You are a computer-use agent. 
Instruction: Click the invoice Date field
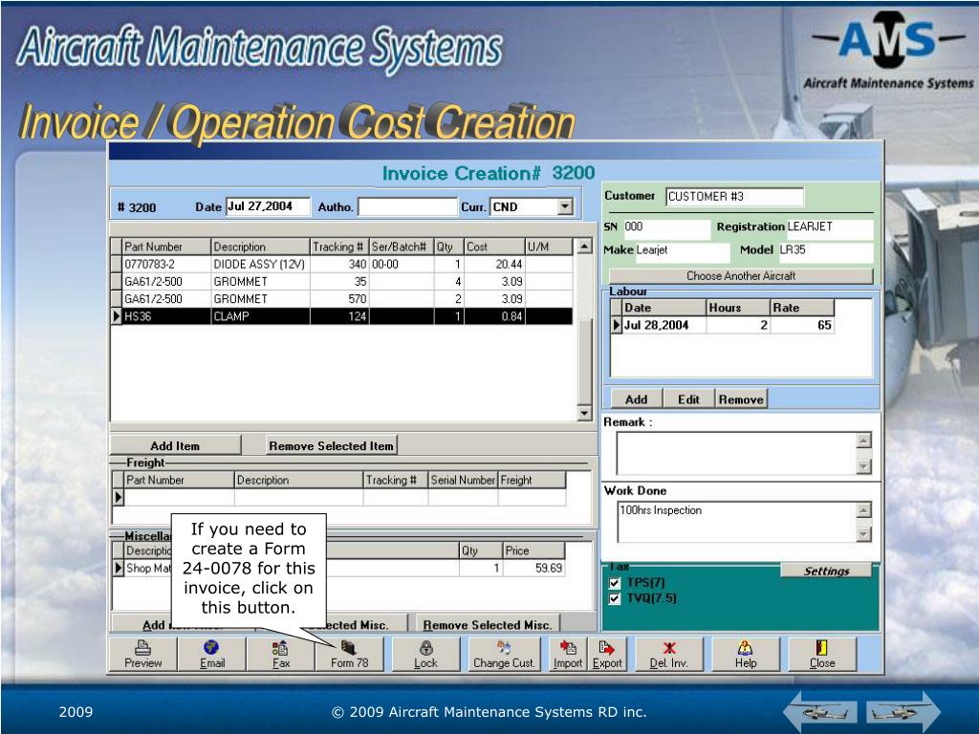coord(268,206)
